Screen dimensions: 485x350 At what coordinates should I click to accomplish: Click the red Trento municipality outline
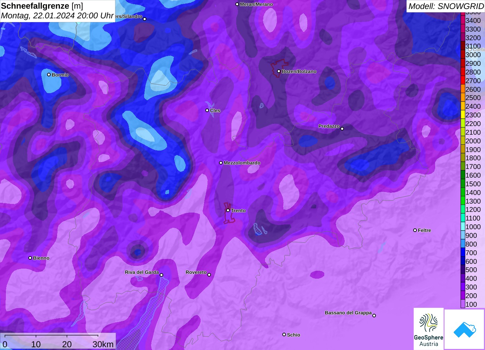[x=229, y=213]
